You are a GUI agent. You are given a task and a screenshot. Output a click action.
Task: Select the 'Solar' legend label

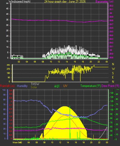pos(34,87)
